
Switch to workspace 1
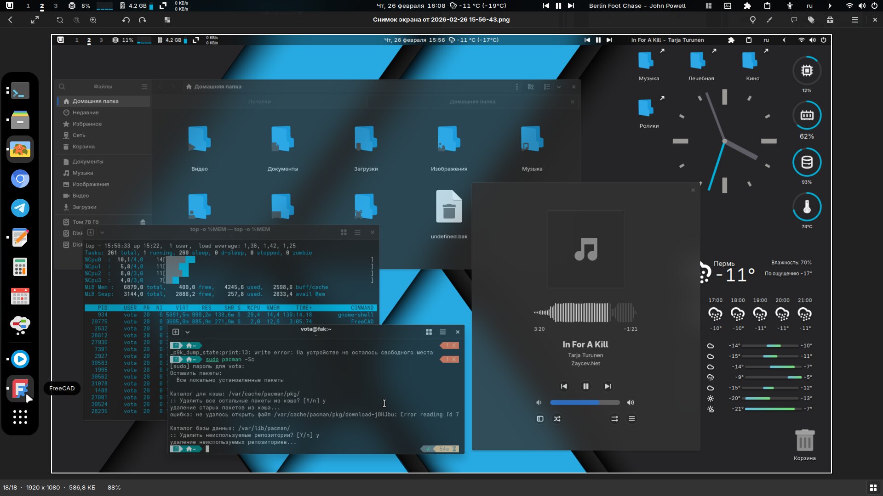pyautogui.click(x=28, y=6)
